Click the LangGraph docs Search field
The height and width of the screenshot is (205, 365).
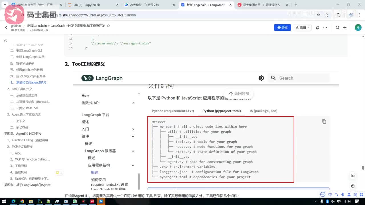click(x=299, y=78)
